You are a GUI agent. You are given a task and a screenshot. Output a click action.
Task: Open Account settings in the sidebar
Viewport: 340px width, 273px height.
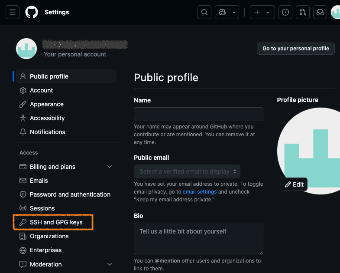66,90
